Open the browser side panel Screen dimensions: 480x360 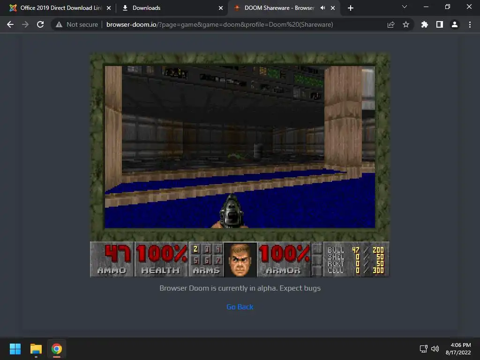point(440,24)
